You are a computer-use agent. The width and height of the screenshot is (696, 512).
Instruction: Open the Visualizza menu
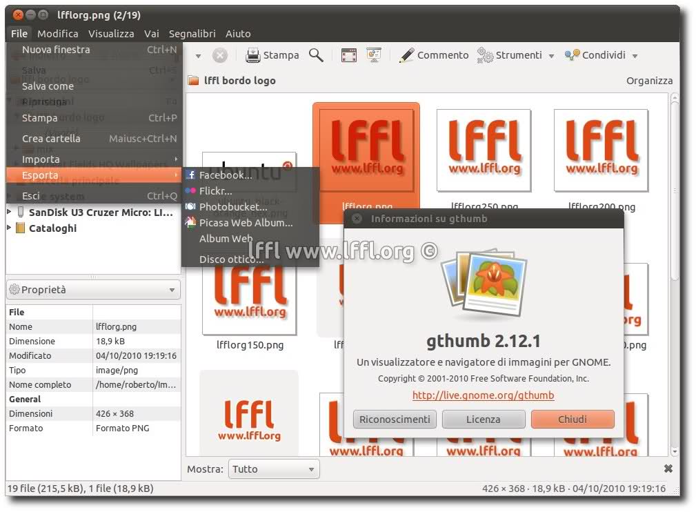coord(111,34)
